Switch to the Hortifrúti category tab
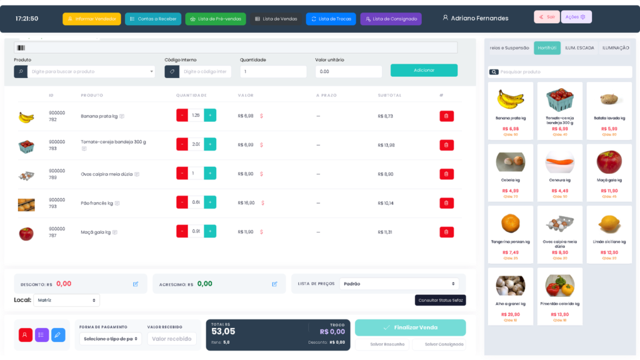The height and width of the screenshot is (360, 640). 547,47
